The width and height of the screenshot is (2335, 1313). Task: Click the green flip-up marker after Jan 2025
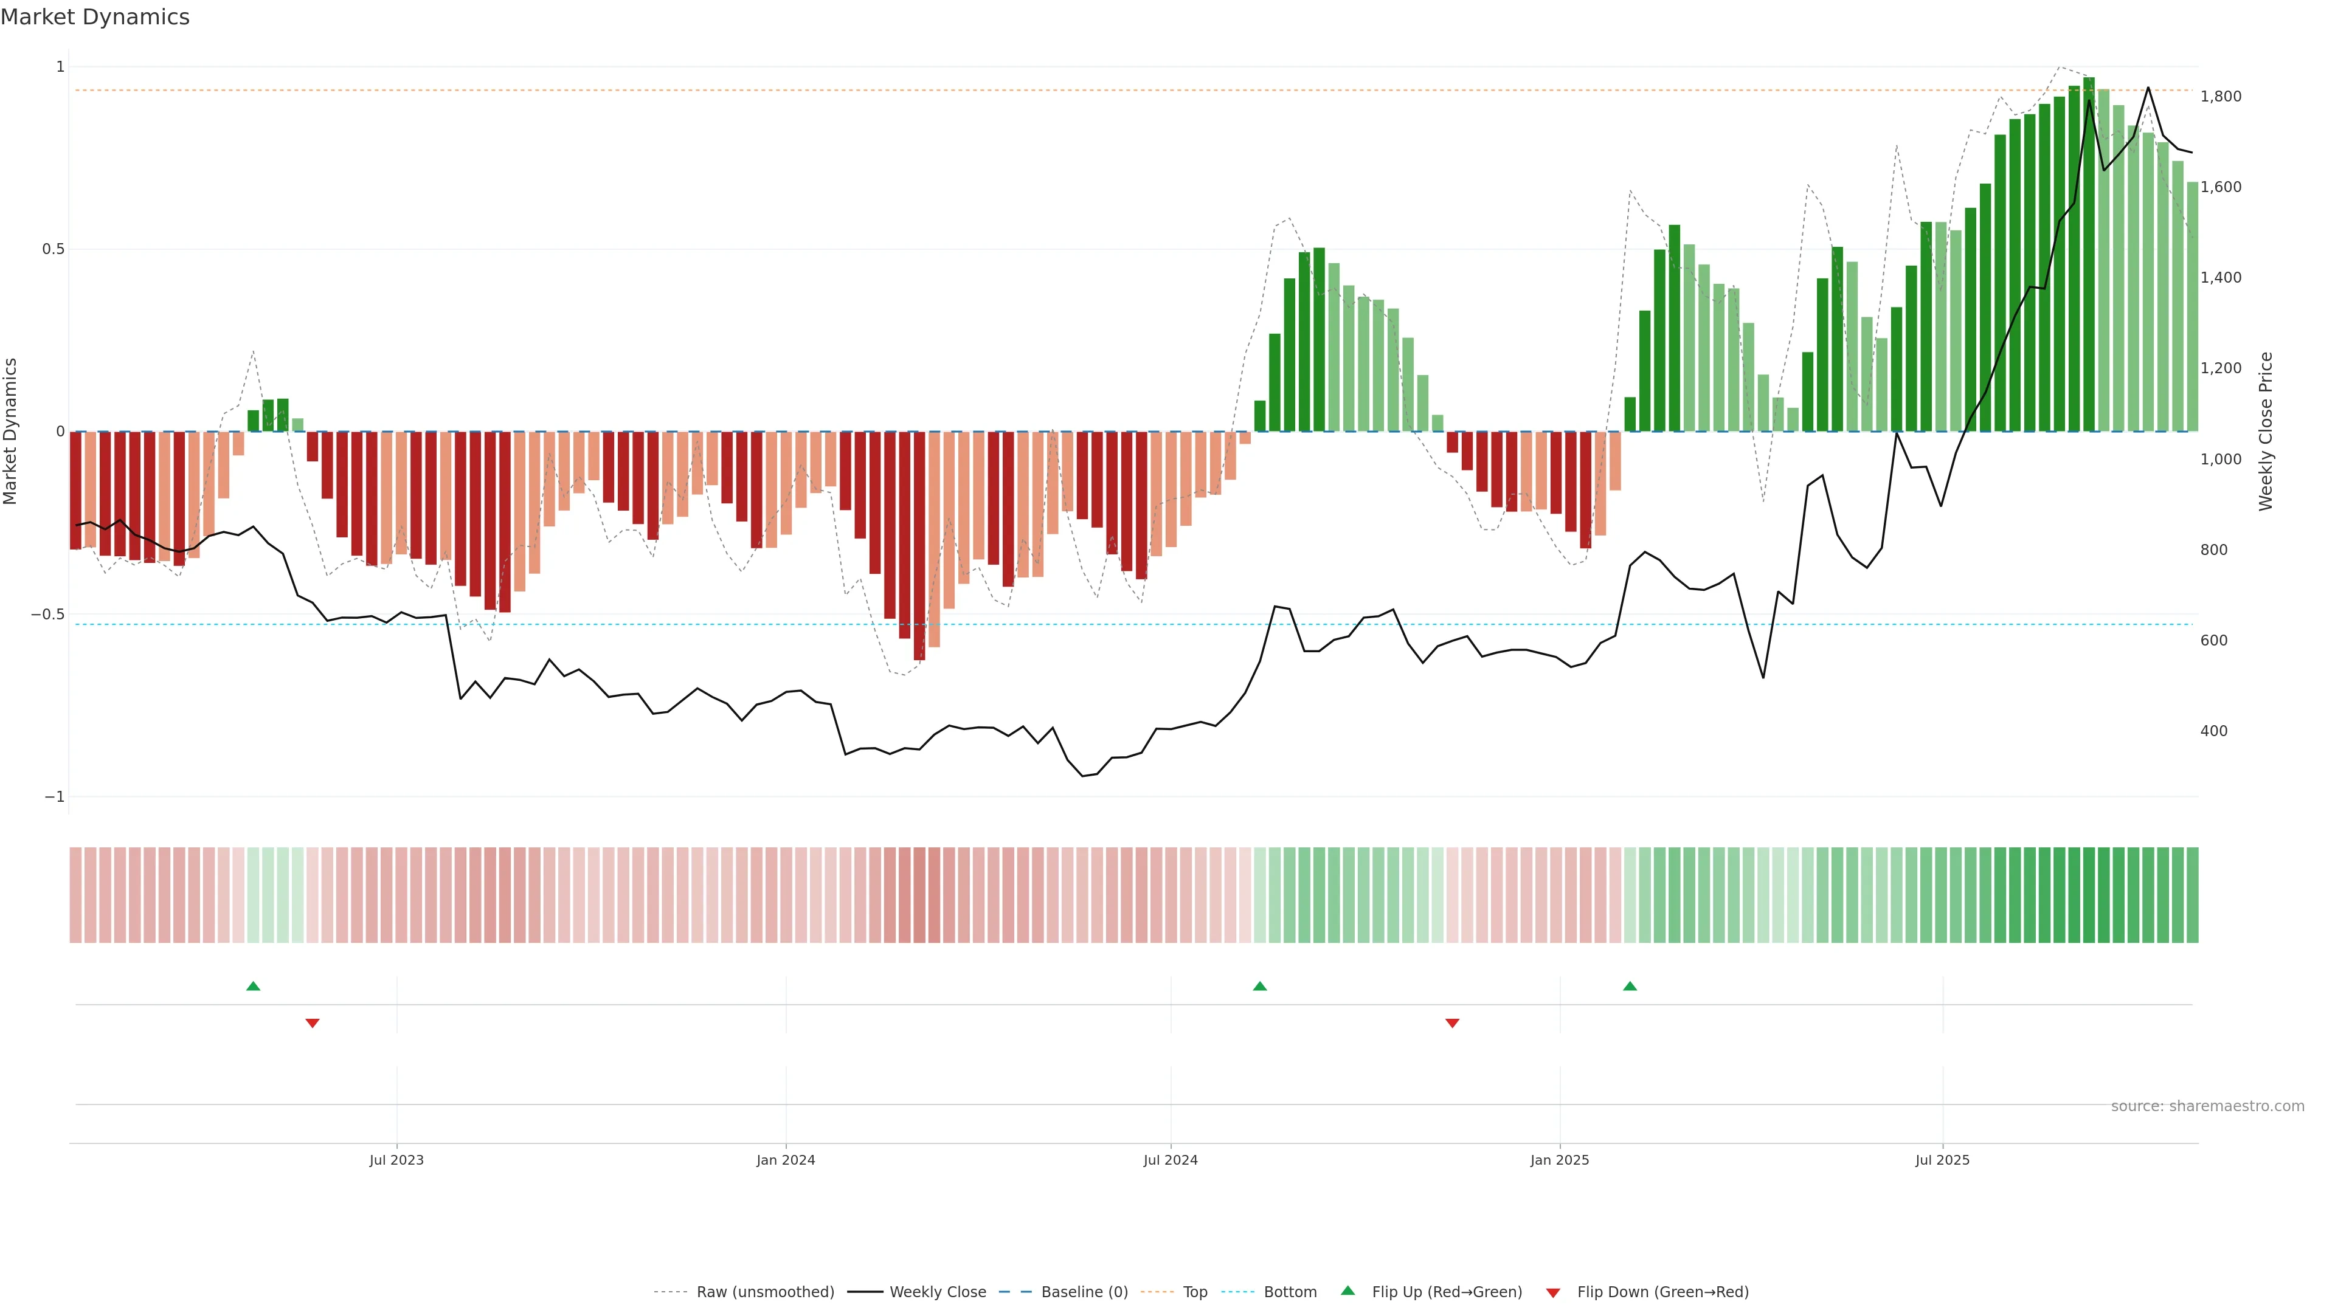(1630, 986)
